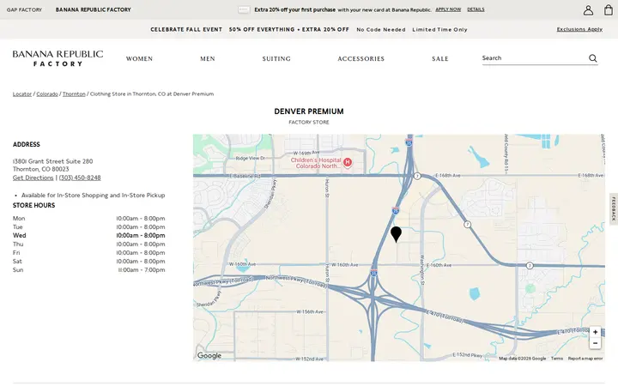Open the Accessories menu
This screenshot has height=386, width=618.
[360, 58]
